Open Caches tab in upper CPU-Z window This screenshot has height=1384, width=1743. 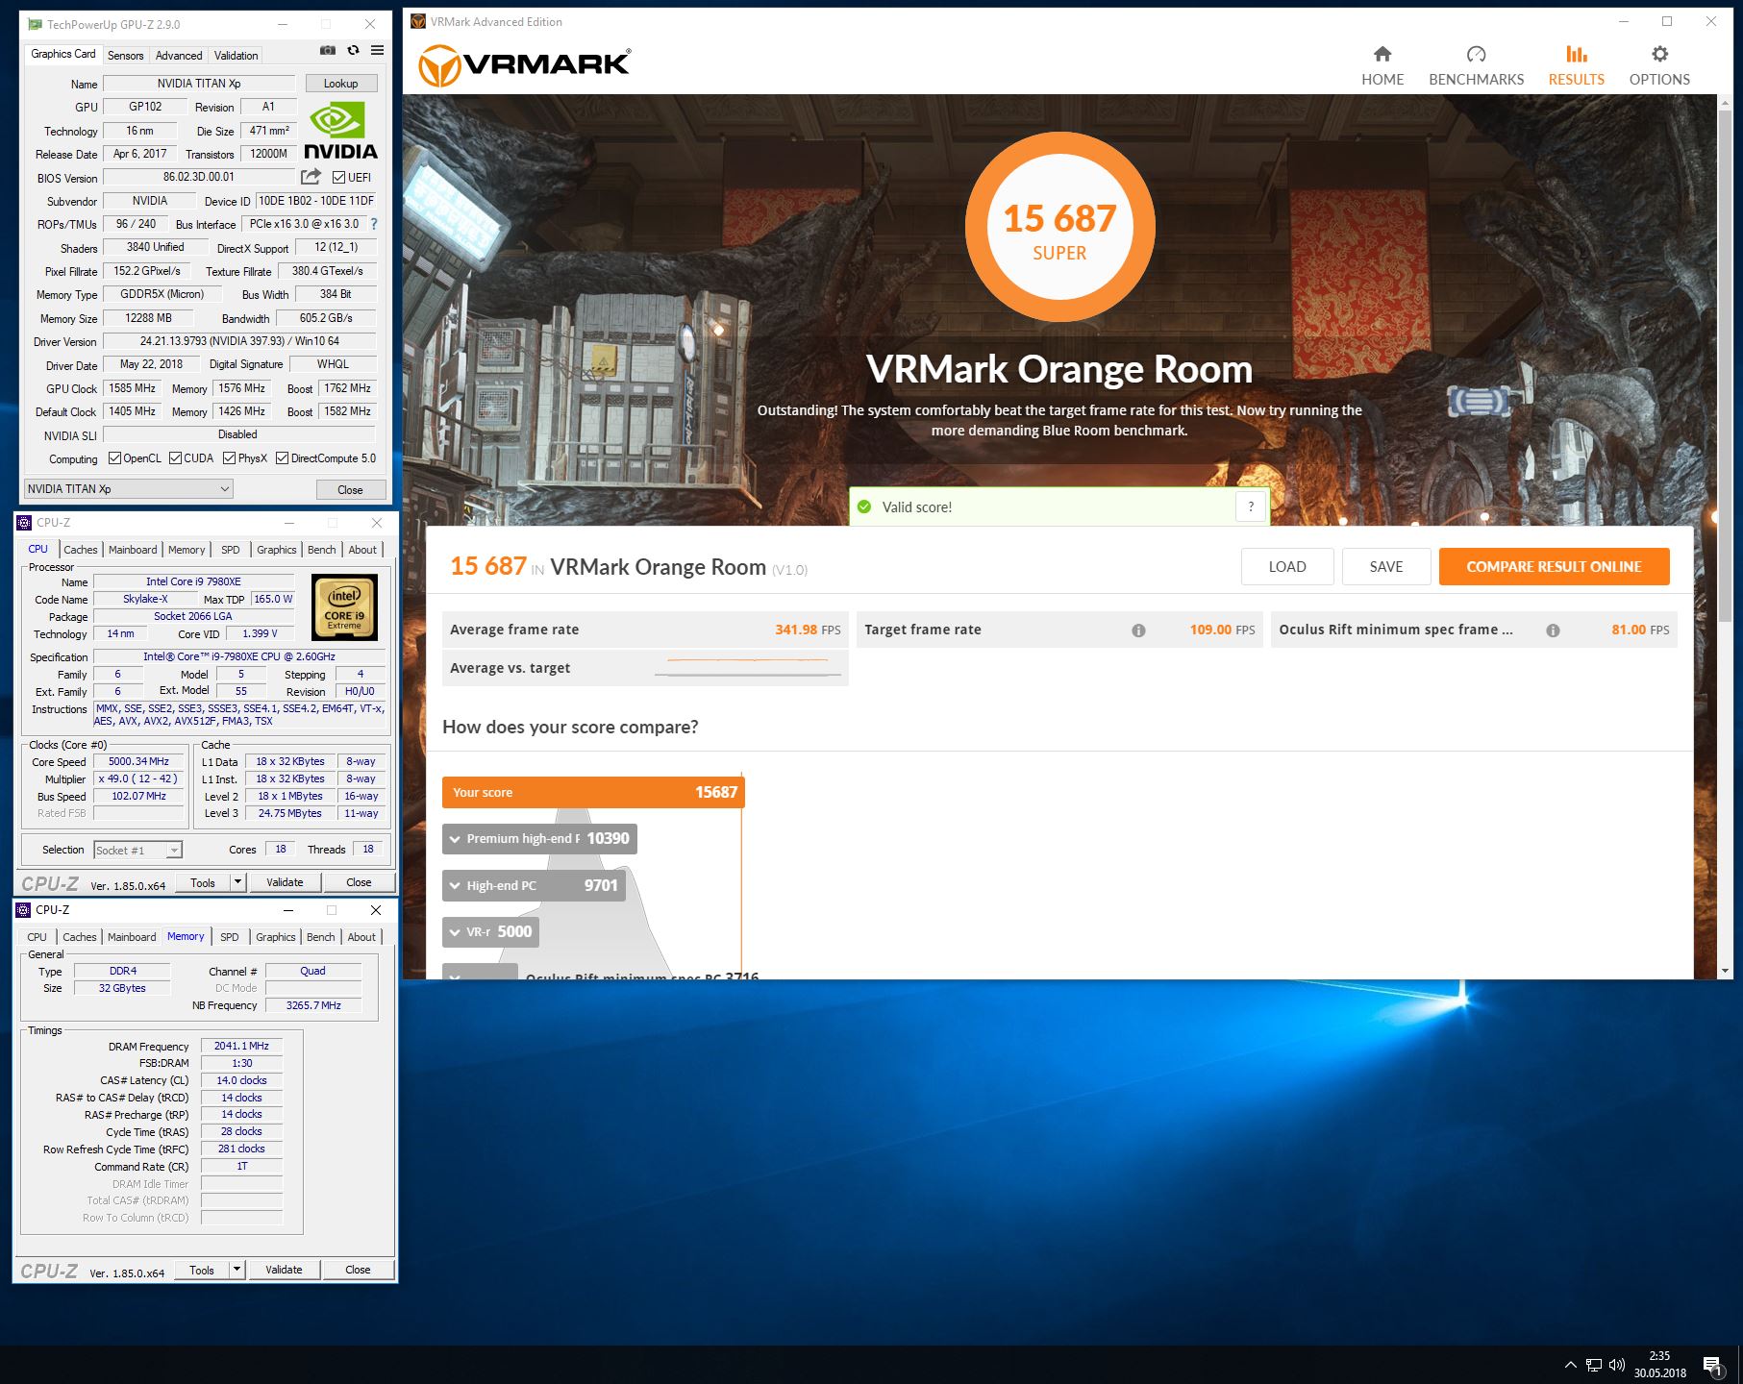(81, 550)
